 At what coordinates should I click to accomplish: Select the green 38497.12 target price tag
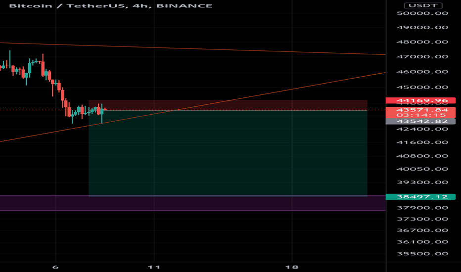[421, 197]
